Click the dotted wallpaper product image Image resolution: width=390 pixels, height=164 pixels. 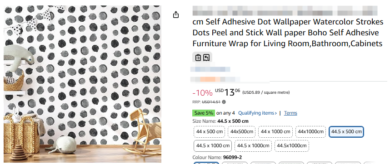tap(82, 84)
